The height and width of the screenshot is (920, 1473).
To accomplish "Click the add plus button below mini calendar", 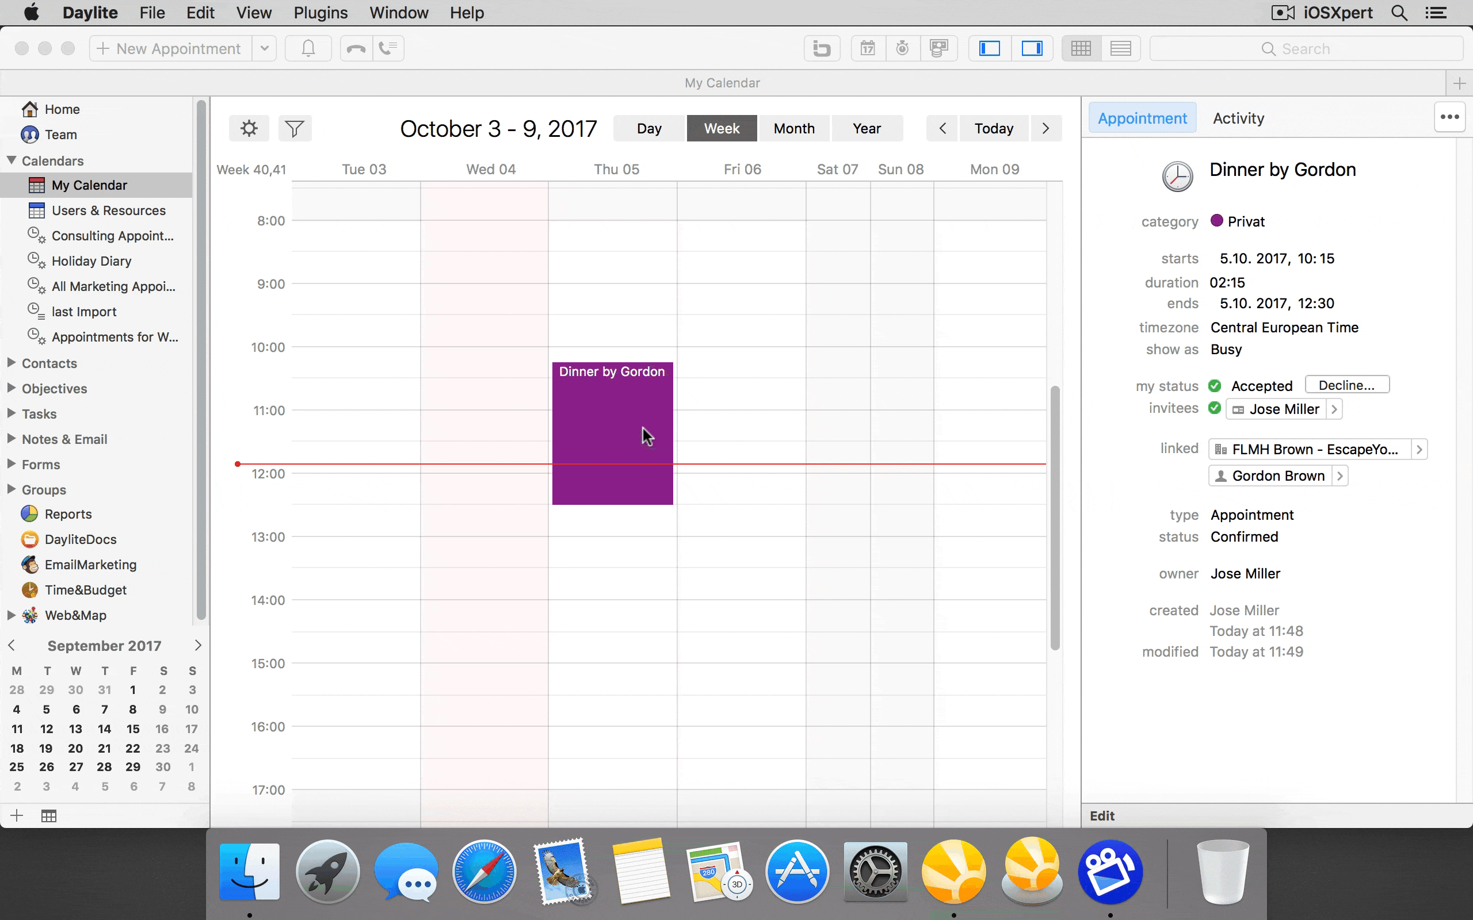I will [x=17, y=816].
